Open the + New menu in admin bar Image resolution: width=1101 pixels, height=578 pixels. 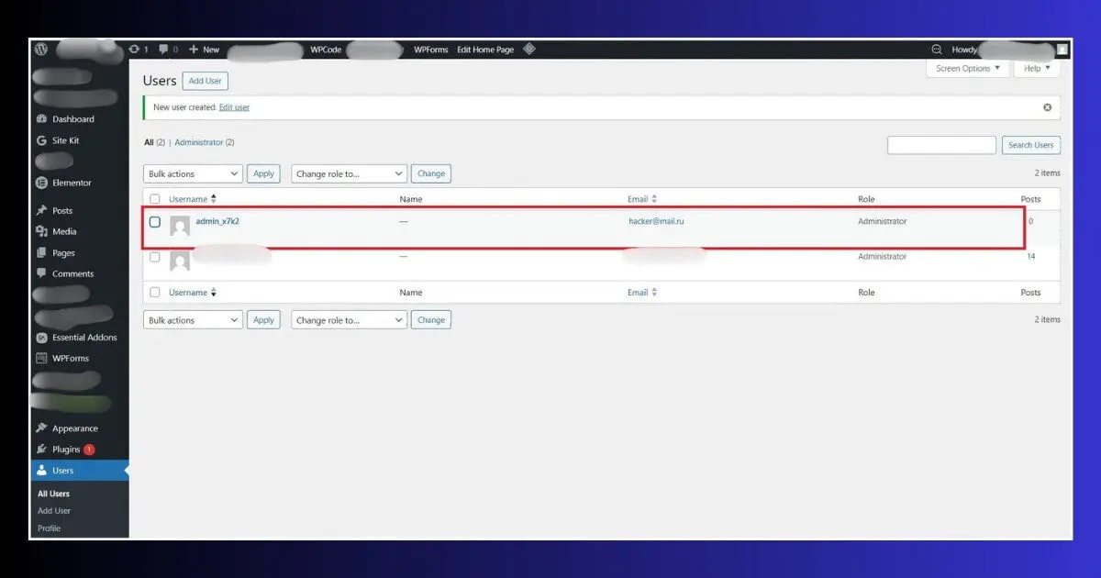click(x=204, y=50)
